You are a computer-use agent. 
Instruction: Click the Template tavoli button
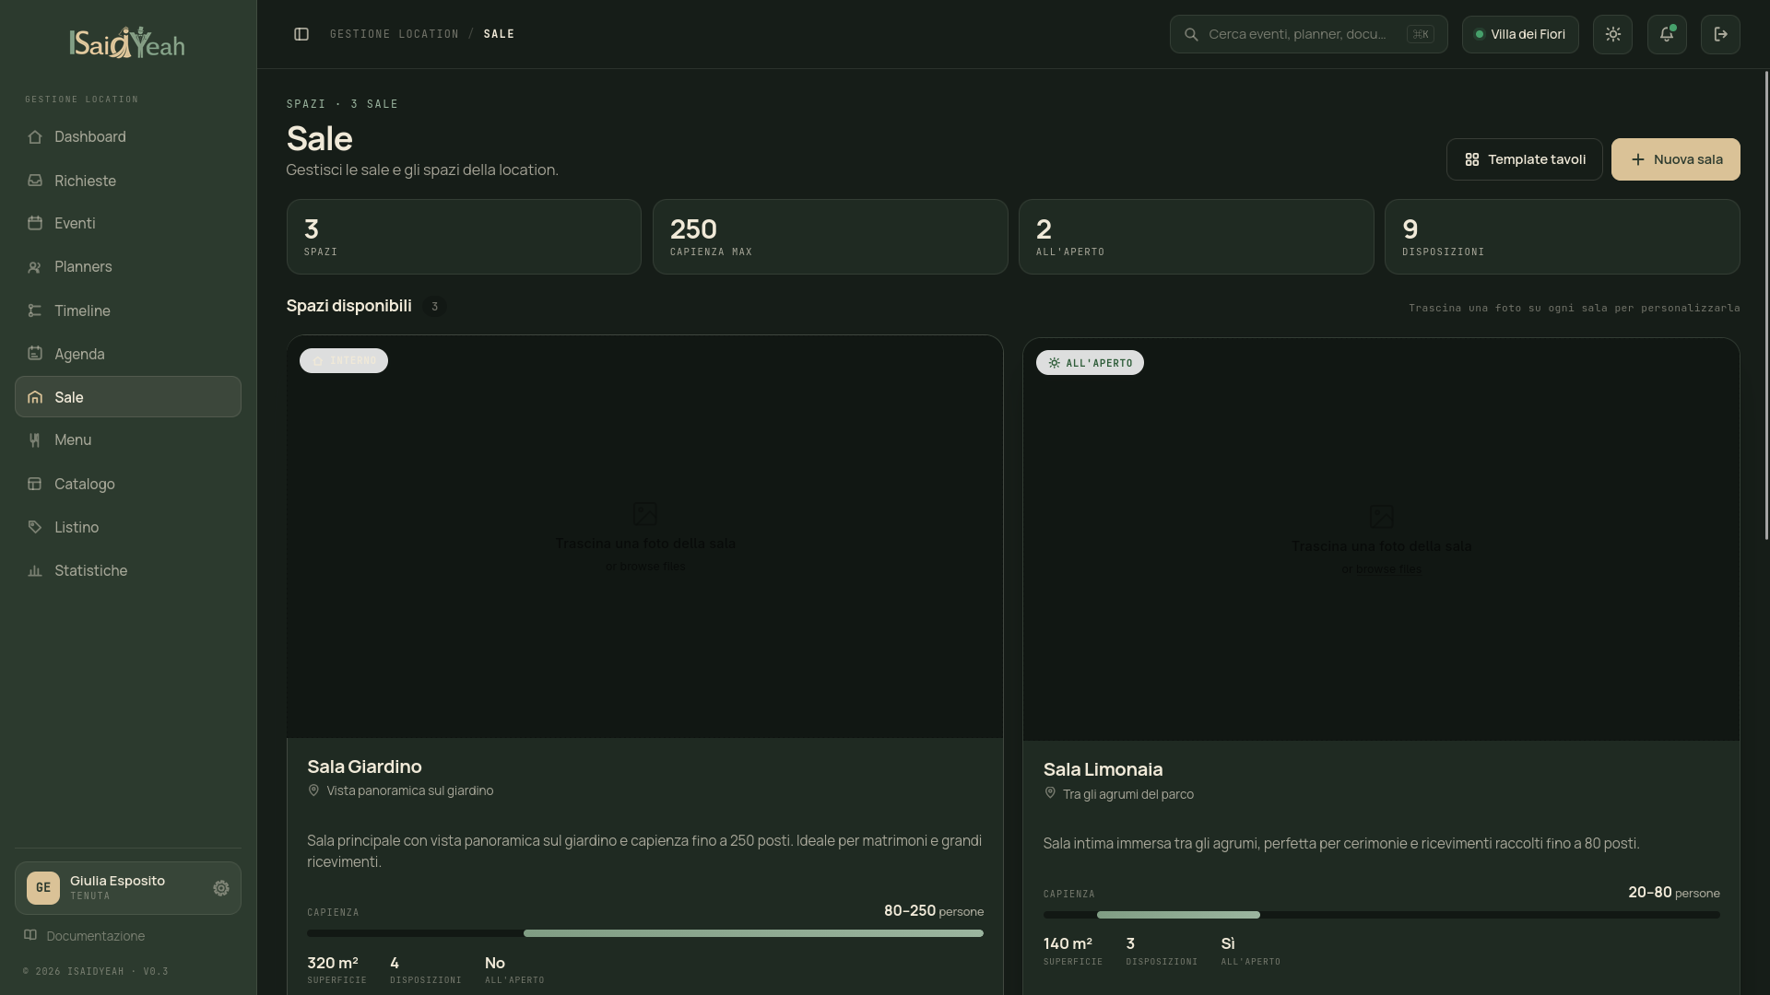(1525, 159)
